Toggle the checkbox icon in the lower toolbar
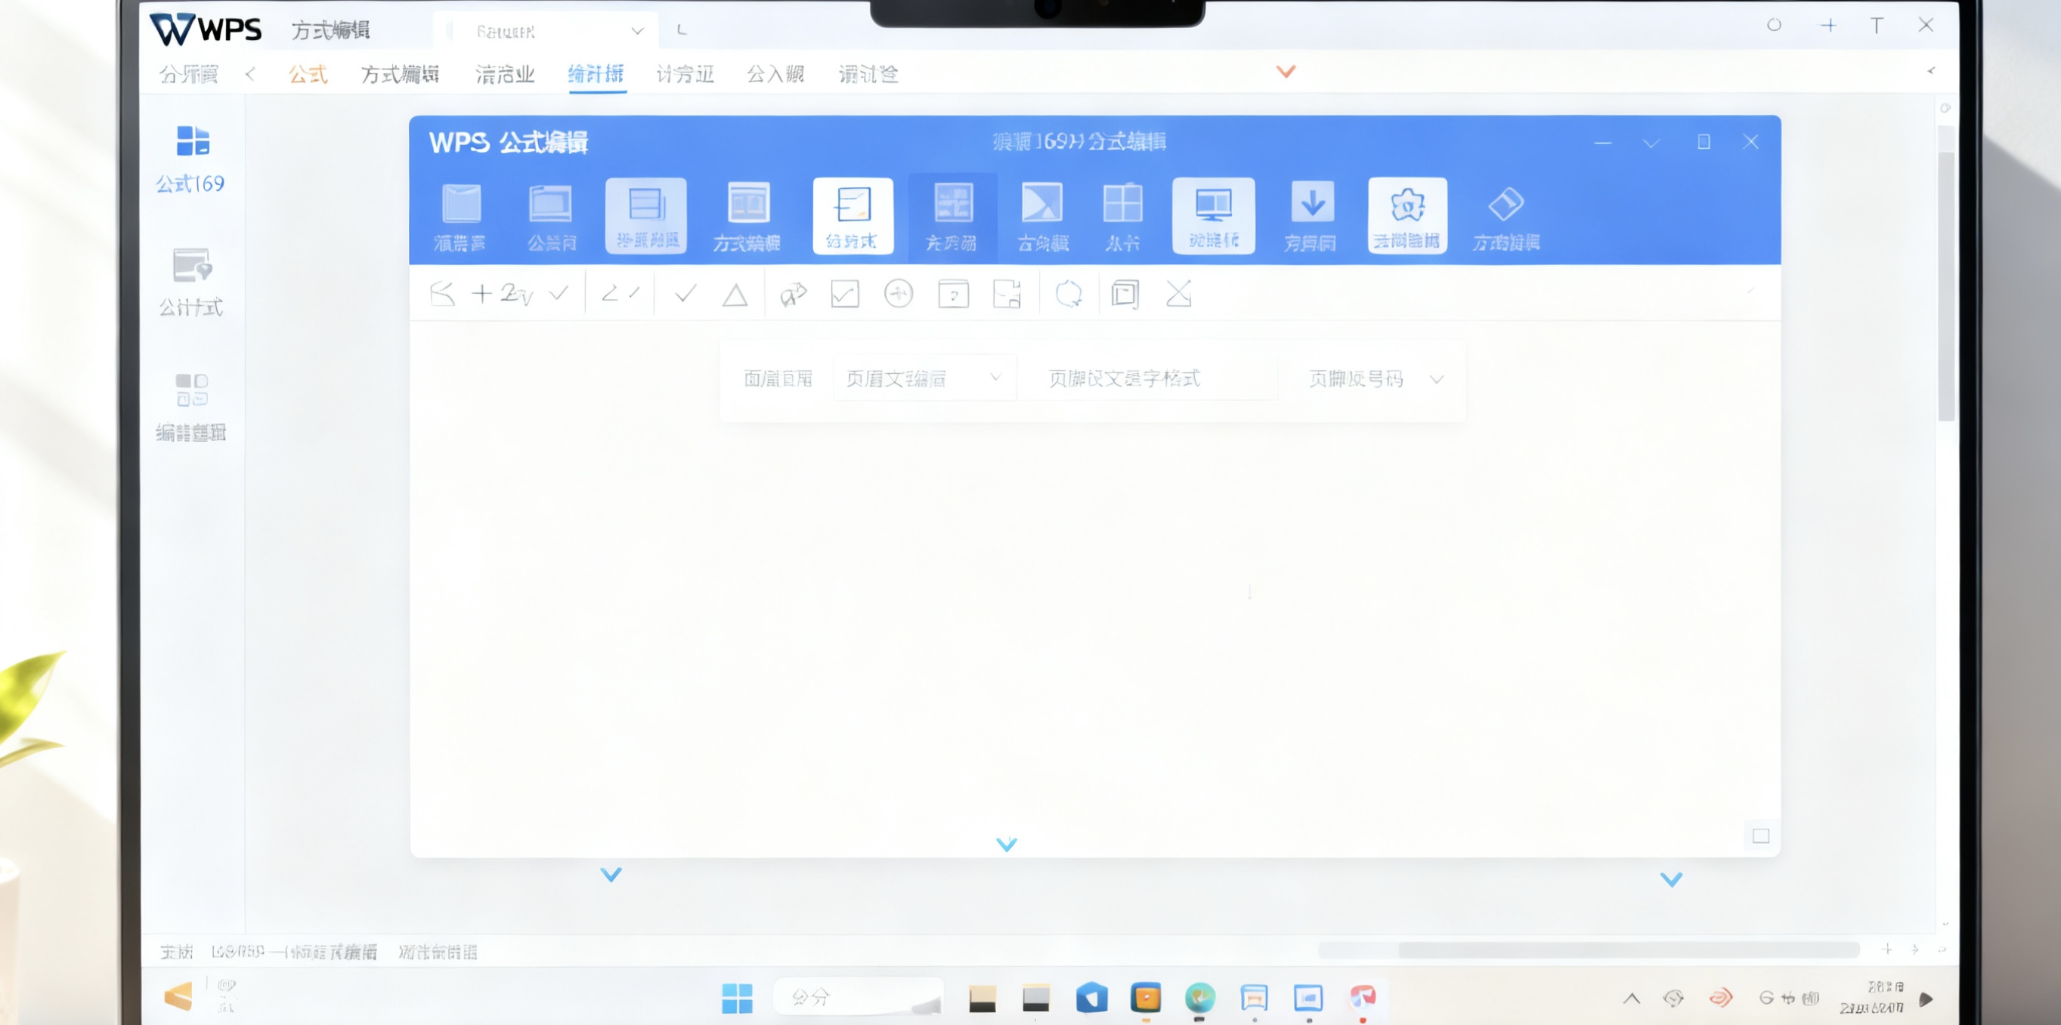The image size is (2061, 1025). [844, 295]
